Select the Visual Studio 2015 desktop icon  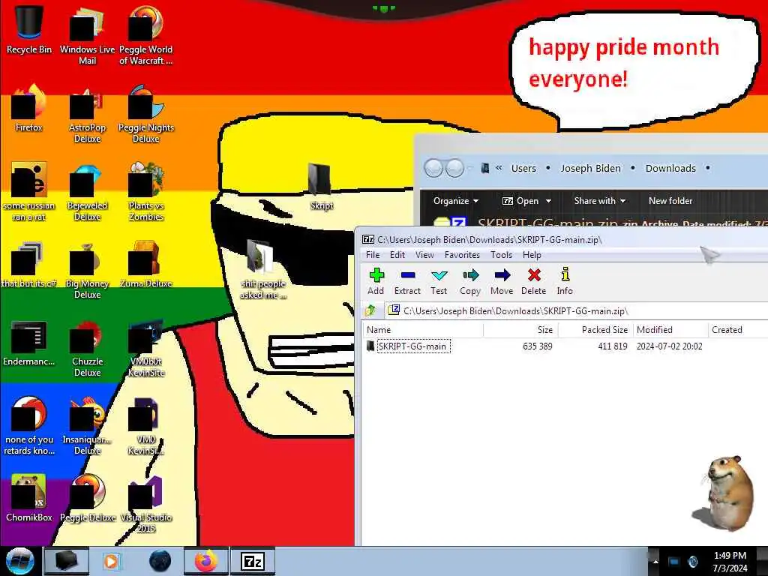(x=146, y=503)
